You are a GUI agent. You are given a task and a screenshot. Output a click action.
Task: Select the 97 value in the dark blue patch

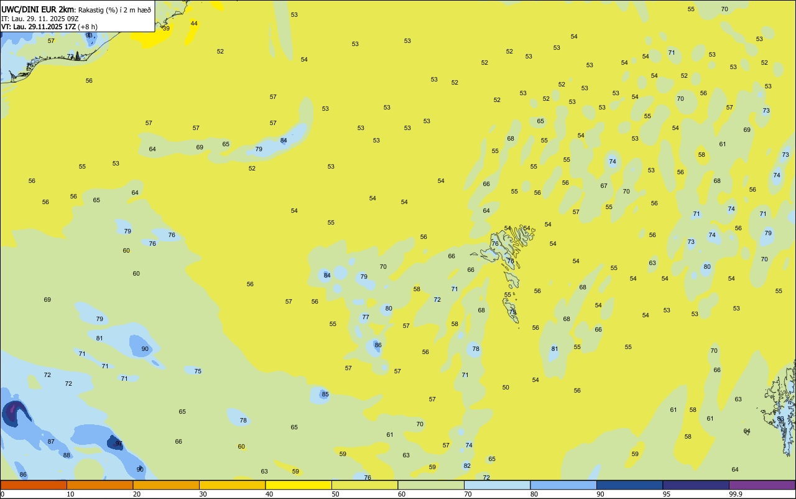119,444
